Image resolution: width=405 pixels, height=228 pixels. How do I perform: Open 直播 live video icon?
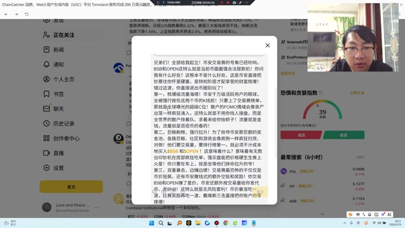pos(46,153)
